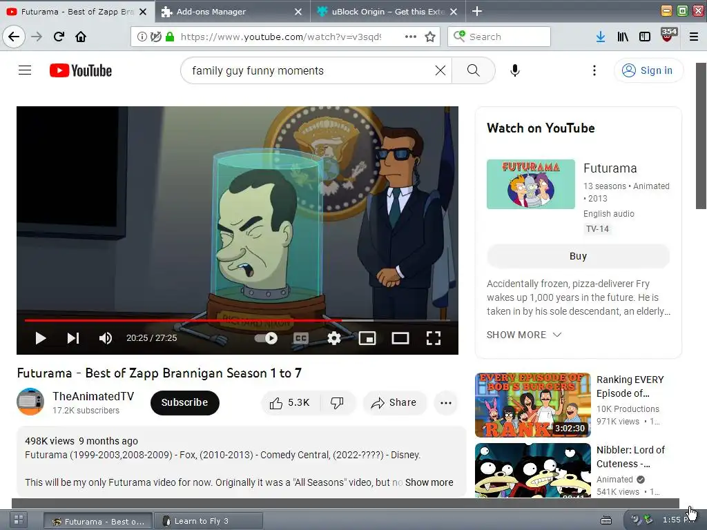Open the Firefox downloads arrow

click(x=600, y=37)
